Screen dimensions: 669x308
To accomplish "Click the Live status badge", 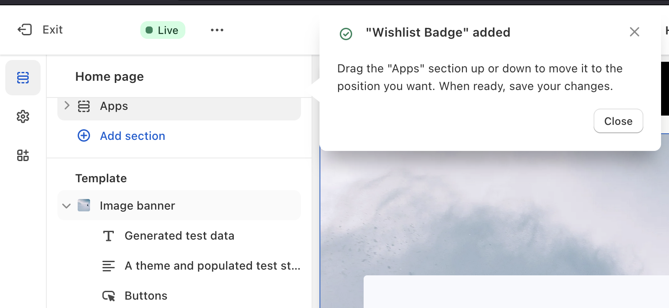I will click(x=163, y=30).
